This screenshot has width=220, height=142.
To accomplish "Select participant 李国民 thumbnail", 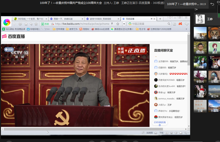I will [200, 77].
